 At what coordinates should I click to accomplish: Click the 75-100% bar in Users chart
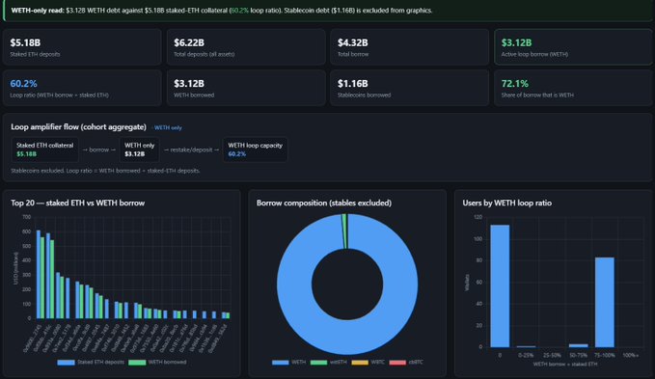pyautogui.click(x=605, y=302)
